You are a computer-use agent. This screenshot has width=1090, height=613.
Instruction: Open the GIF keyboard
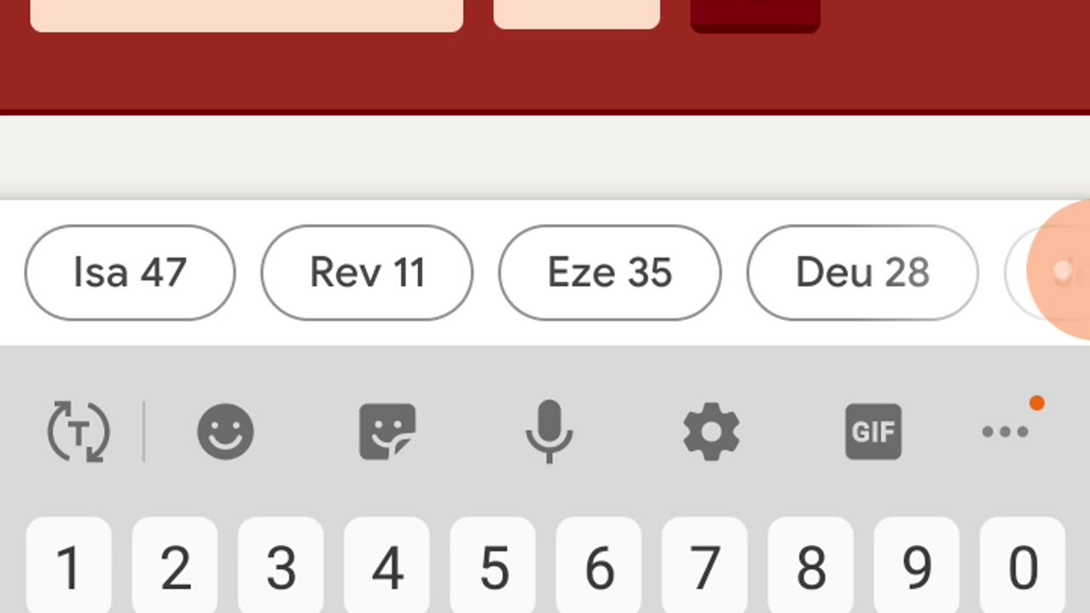point(873,432)
